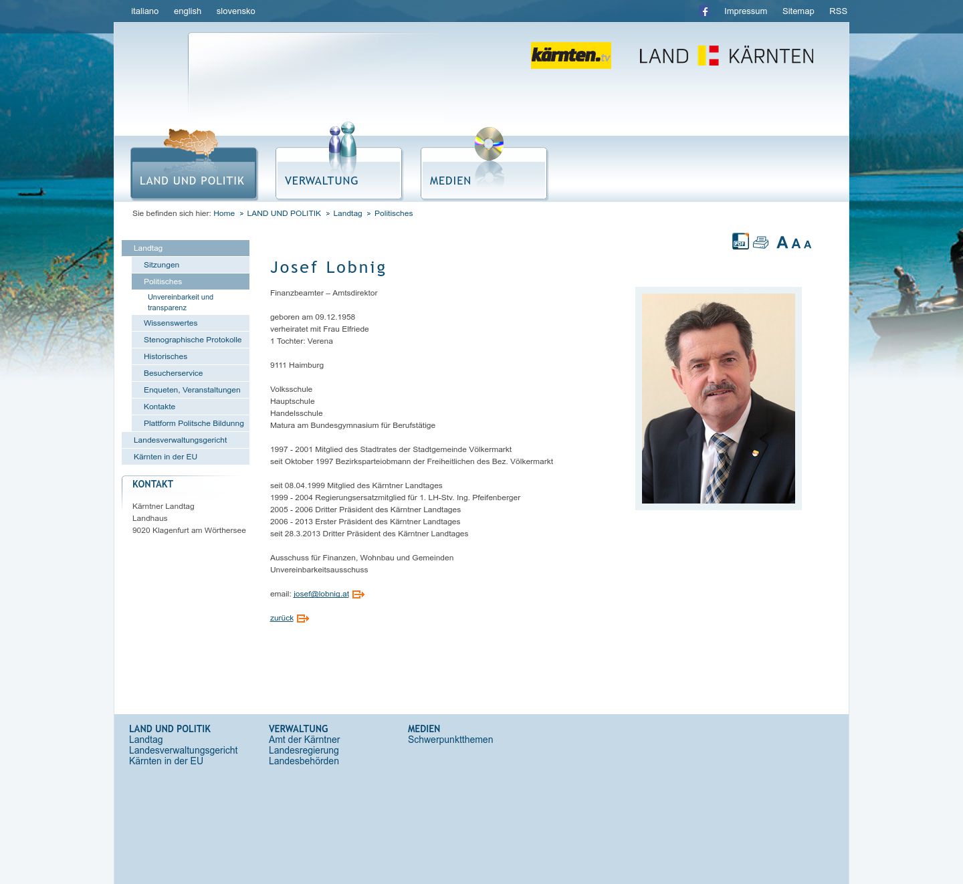Open the MEDIEN main tab
963x884 pixels.
pos(484,173)
